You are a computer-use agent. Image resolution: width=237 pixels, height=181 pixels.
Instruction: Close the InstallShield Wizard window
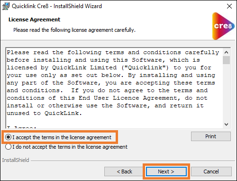coord(229,6)
